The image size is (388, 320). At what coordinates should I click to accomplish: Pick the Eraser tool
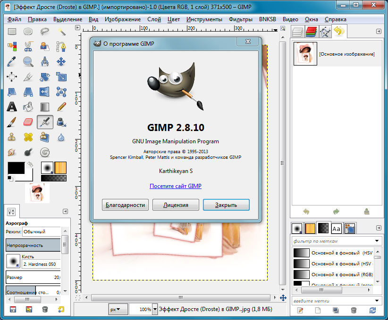[x=28, y=122]
